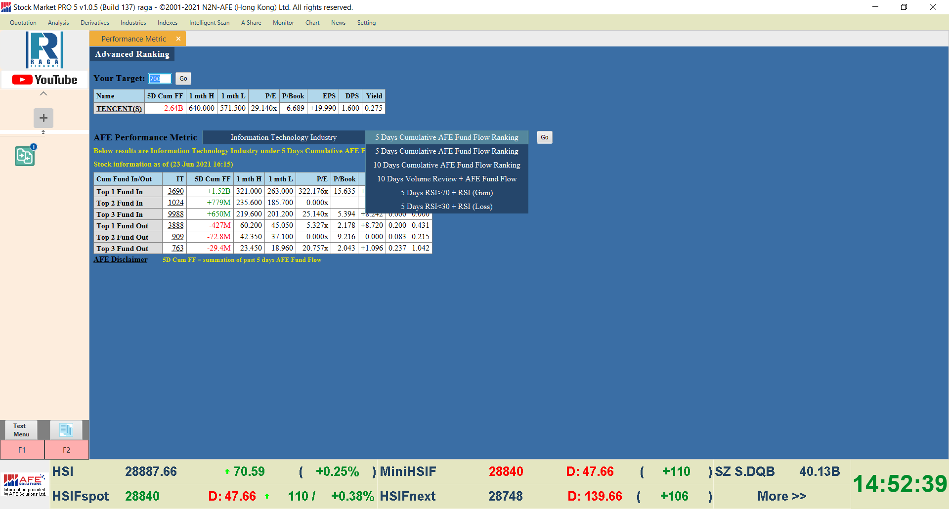Click the layout panel icon beside Text Menu
949x509 pixels.
coord(66,430)
